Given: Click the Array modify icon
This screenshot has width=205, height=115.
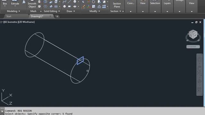Looking at the screenshot, I should [104, 6].
